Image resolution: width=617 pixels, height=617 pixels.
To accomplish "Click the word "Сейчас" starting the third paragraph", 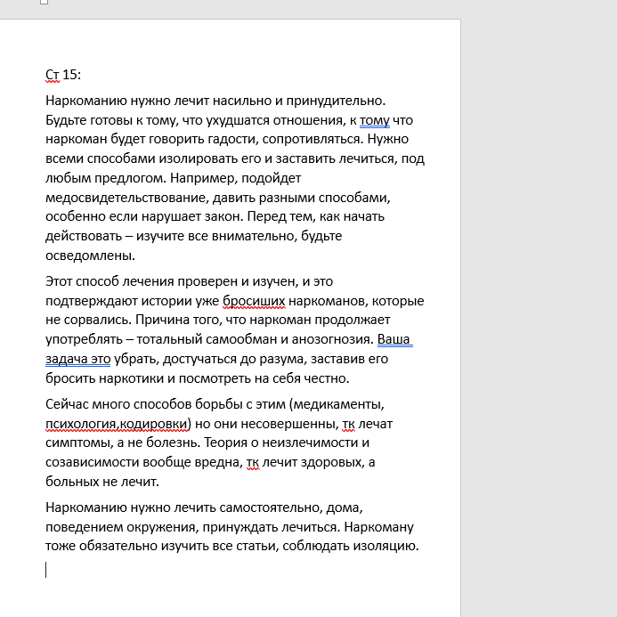I will 67,402.
